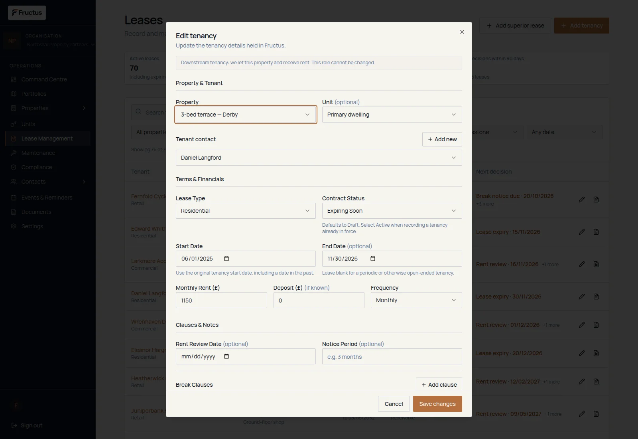Click Sign out in sidebar
Screen dimensions: 638x439
(x=27, y=425)
